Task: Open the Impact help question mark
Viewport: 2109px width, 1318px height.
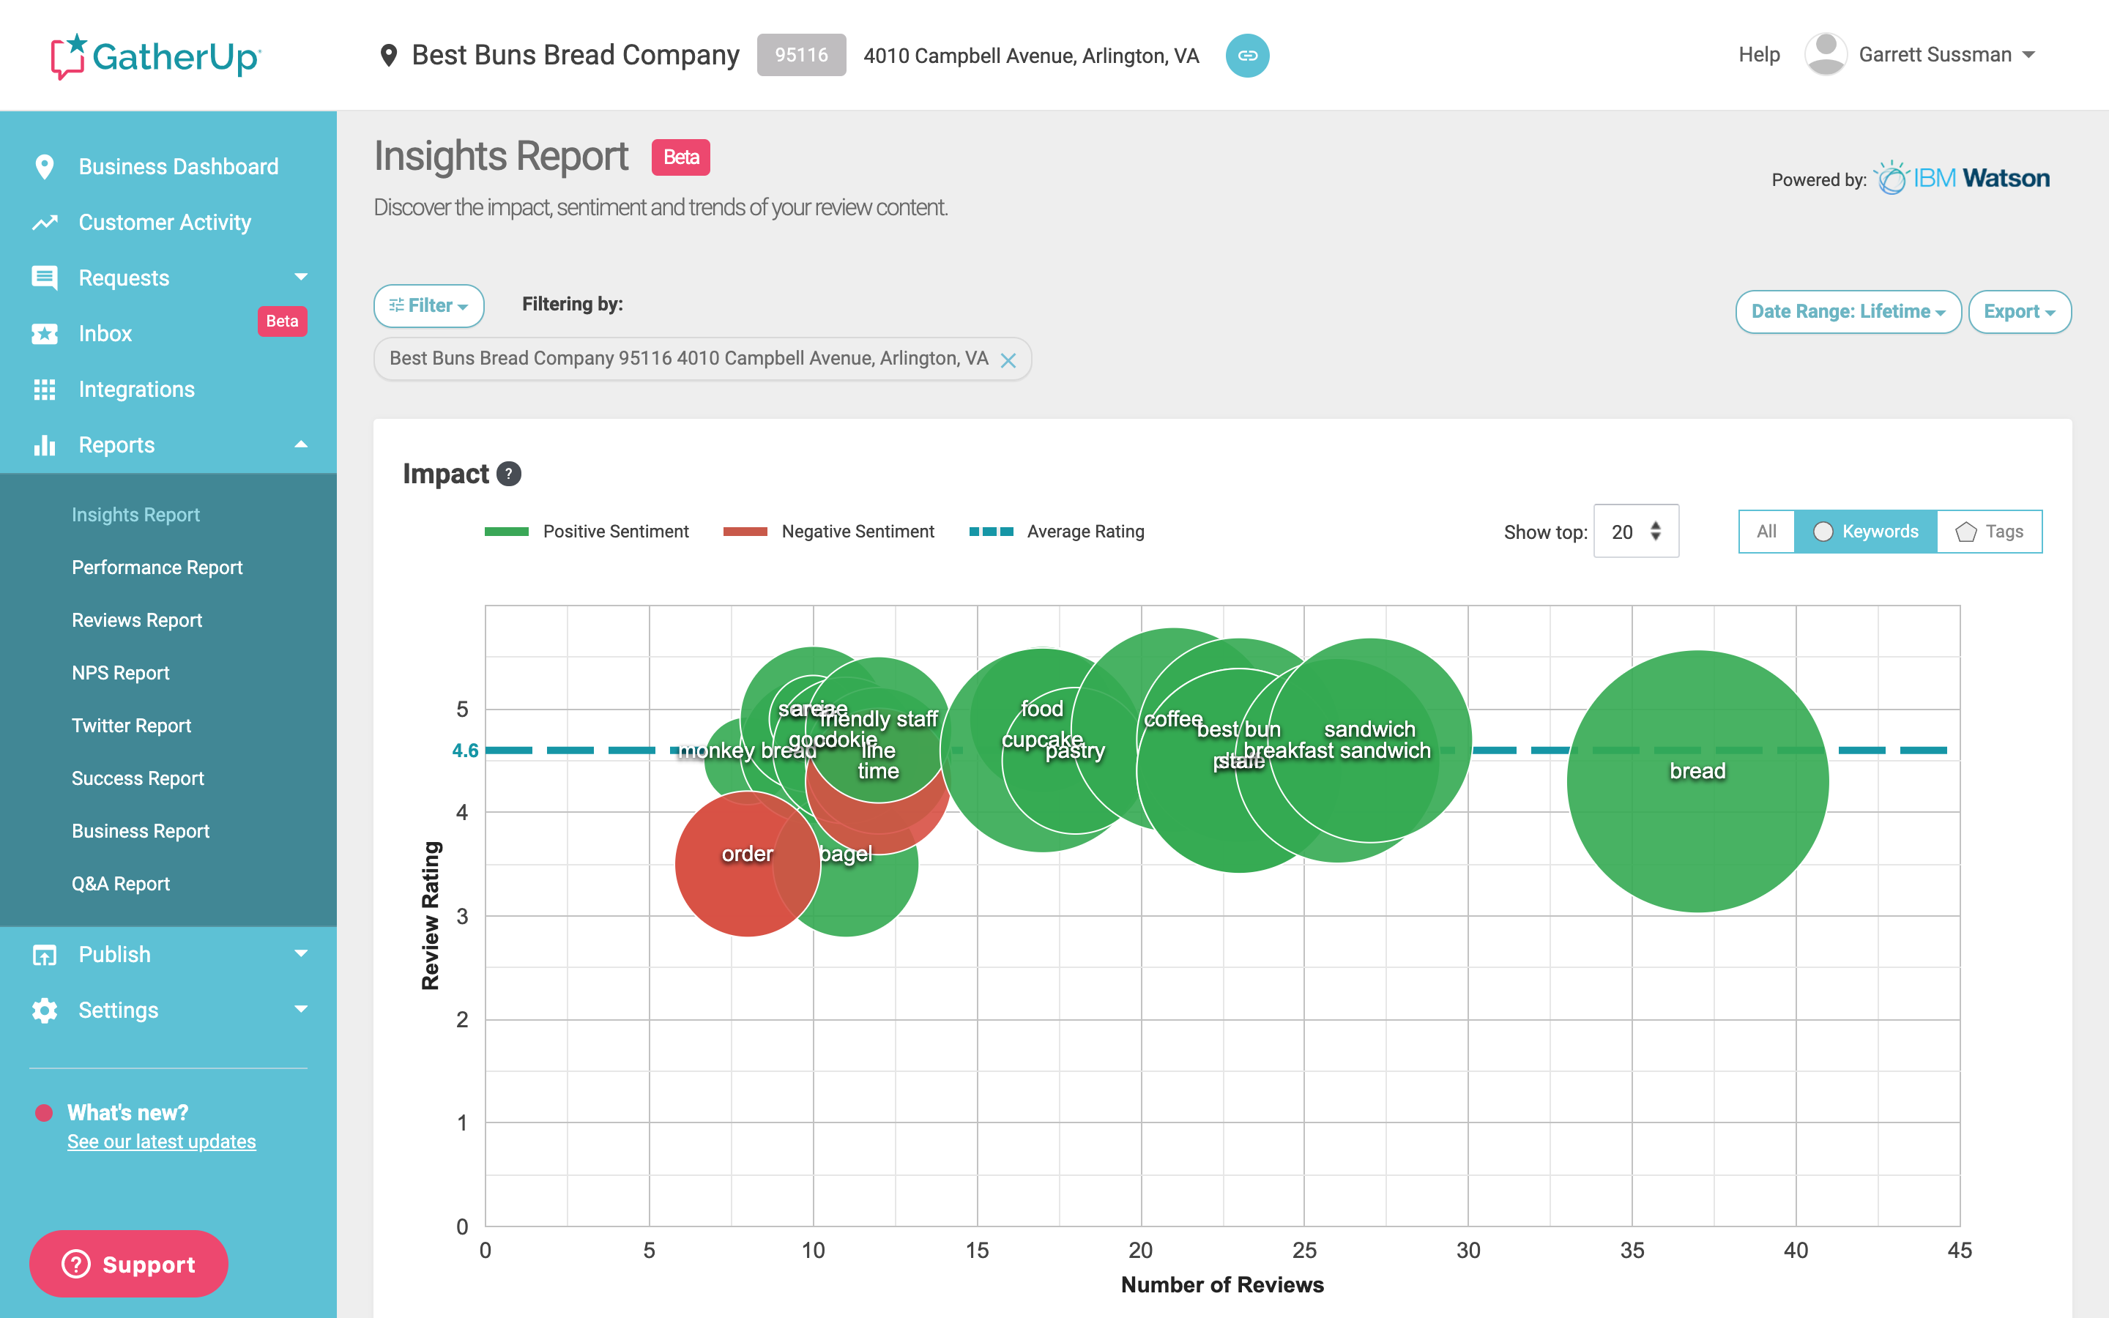Action: click(509, 474)
